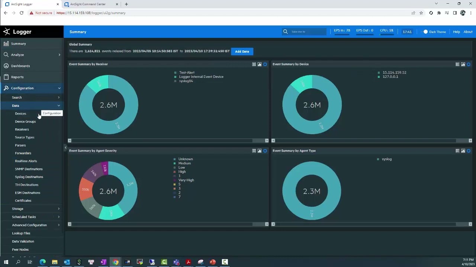
Task: Open Realtime Alerts page
Action: tap(26, 161)
